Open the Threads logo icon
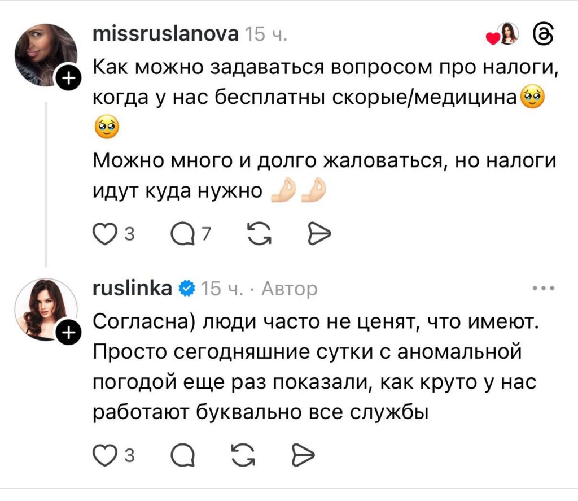578x501 pixels. tap(542, 36)
